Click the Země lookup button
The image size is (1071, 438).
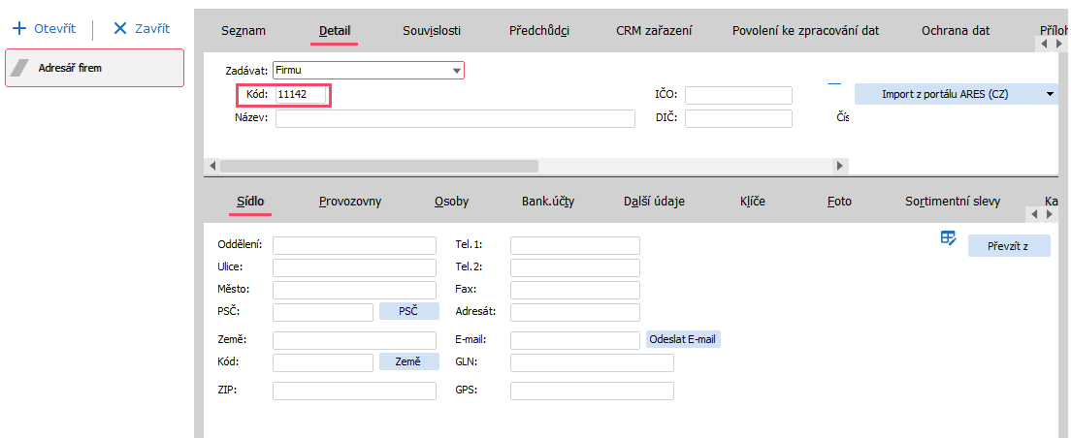[x=408, y=361]
